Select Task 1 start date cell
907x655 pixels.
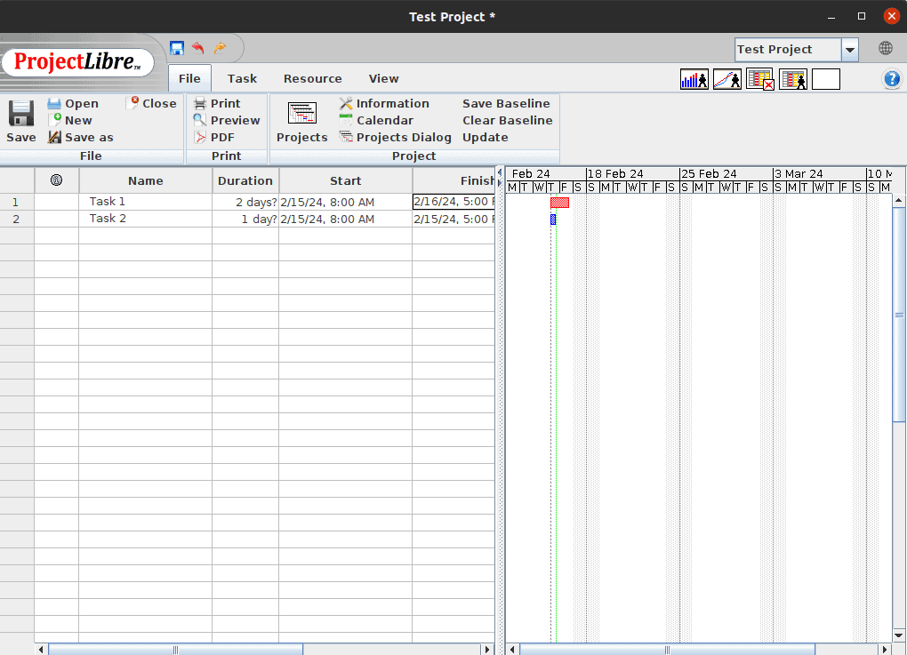[345, 202]
